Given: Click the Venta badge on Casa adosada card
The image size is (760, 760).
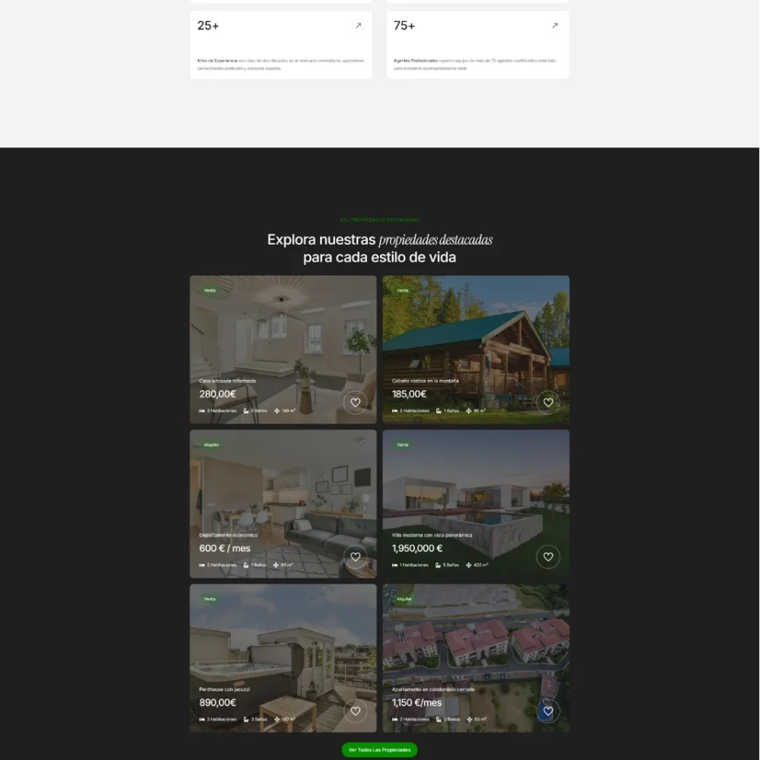Looking at the screenshot, I should 210,290.
